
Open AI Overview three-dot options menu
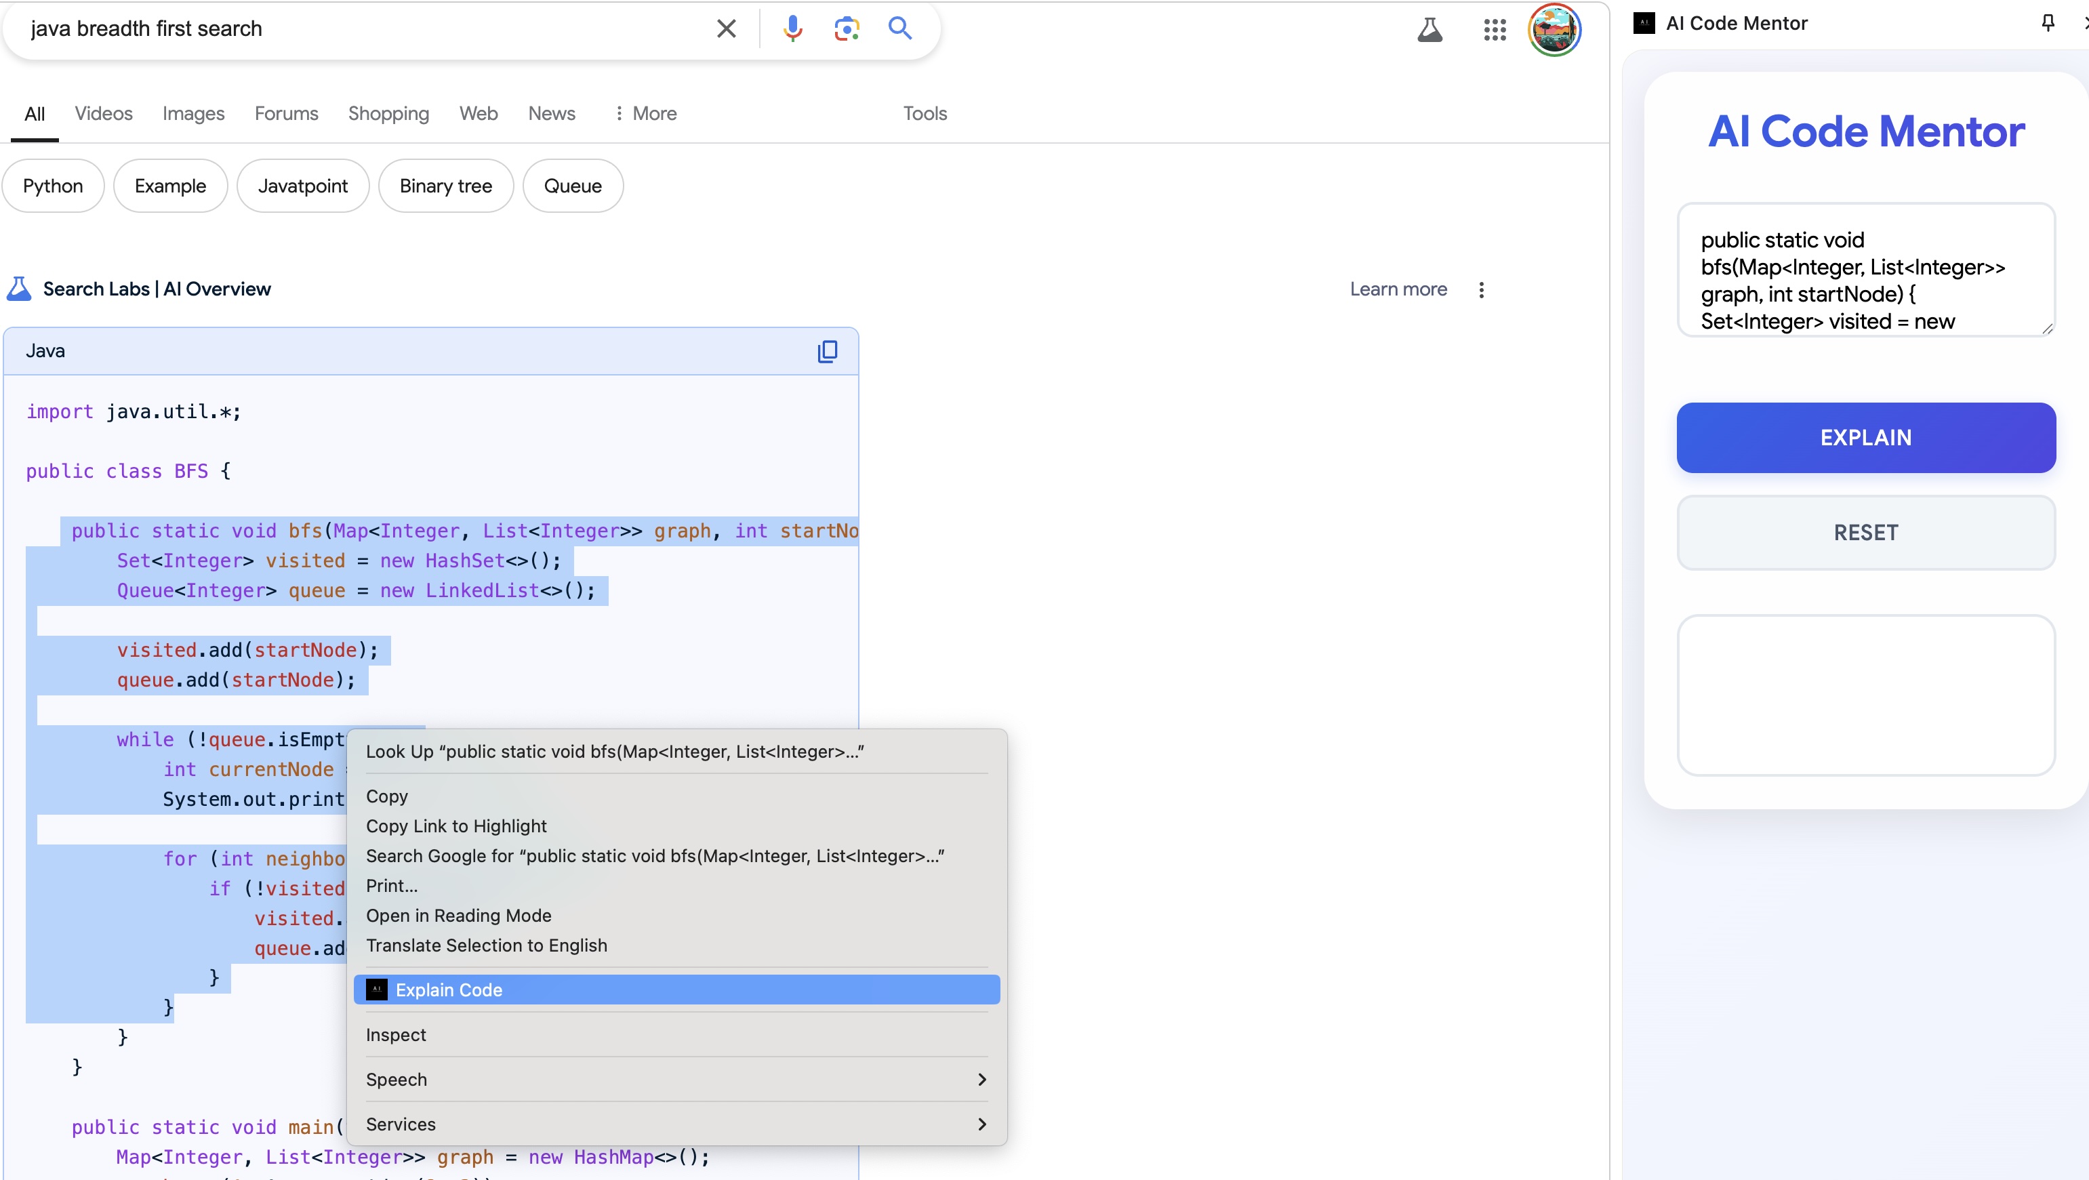coord(1481,289)
